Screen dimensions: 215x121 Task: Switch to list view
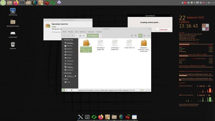tap(144, 36)
